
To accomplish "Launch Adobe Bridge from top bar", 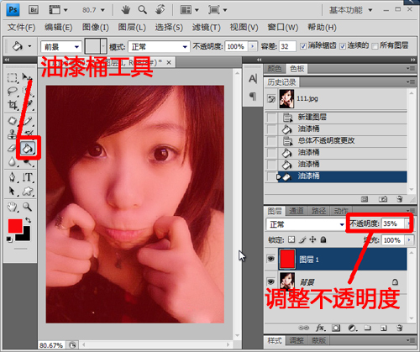I will point(34,10).
